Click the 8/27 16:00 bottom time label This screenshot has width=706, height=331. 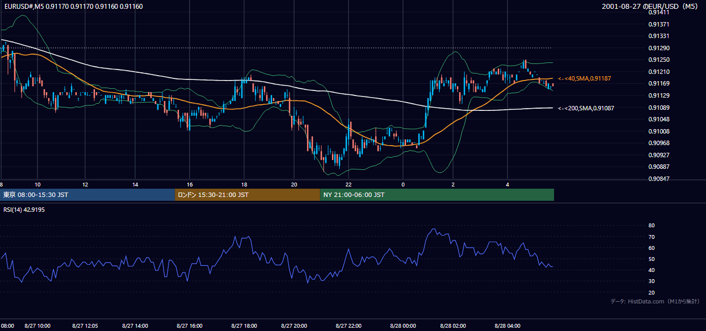(x=189, y=326)
